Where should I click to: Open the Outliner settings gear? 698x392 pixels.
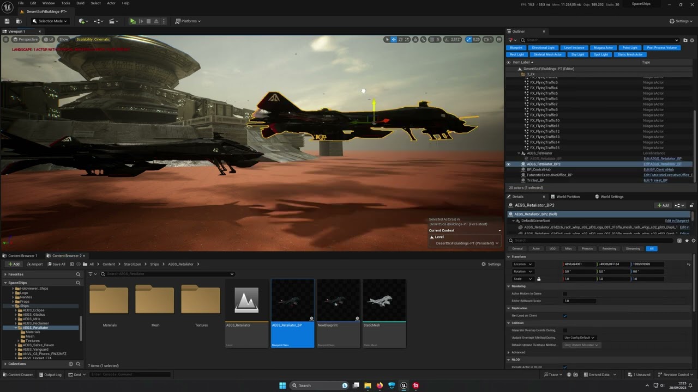[691, 40]
